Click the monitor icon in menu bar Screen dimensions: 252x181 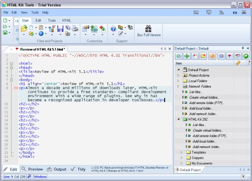[x=209, y=12]
